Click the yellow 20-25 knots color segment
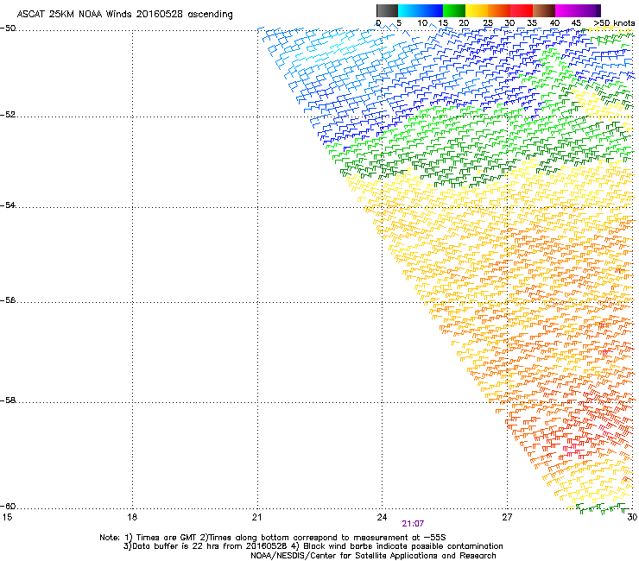The height and width of the screenshot is (561, 639). (x=477, y=10)
